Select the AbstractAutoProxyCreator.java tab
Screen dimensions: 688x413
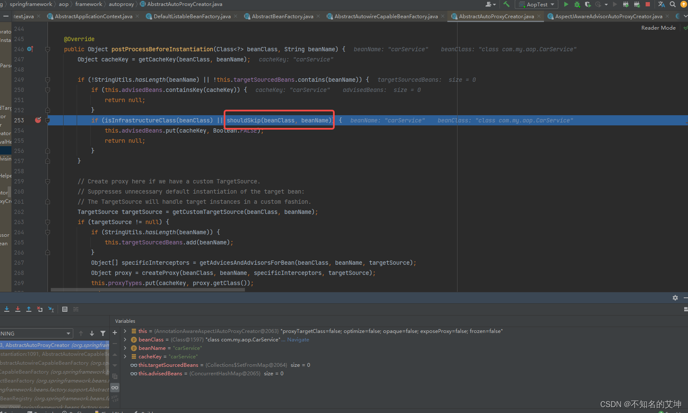pyautogui.click(x=496, y=17)
